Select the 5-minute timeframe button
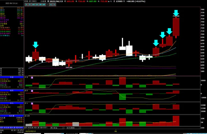This screenshot has height=134, width=207. click(x=30, y=5)
